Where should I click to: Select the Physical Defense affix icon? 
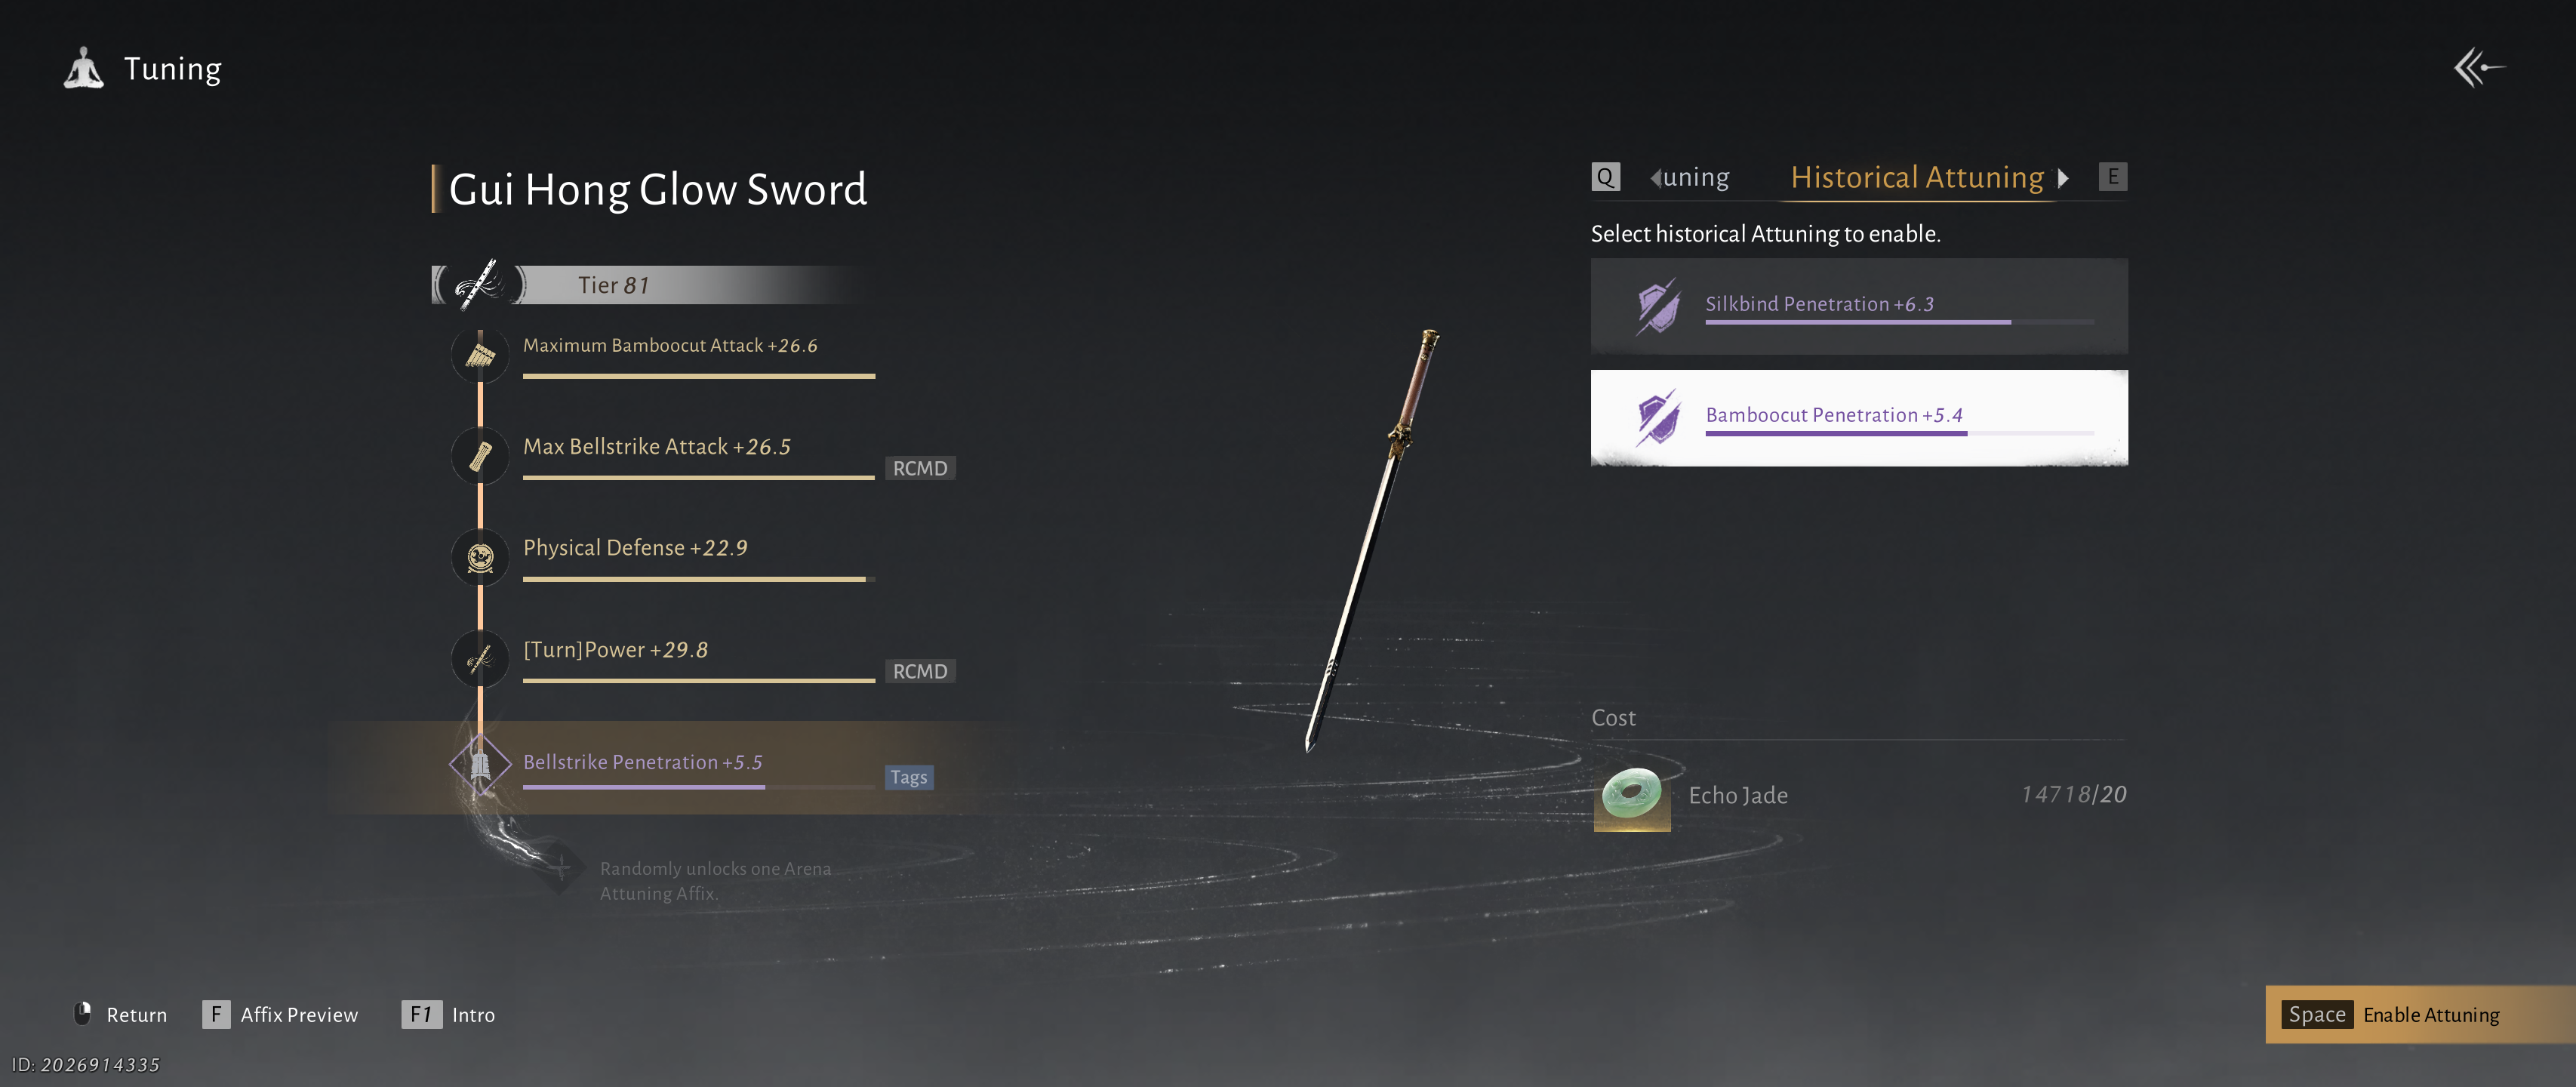480,557
